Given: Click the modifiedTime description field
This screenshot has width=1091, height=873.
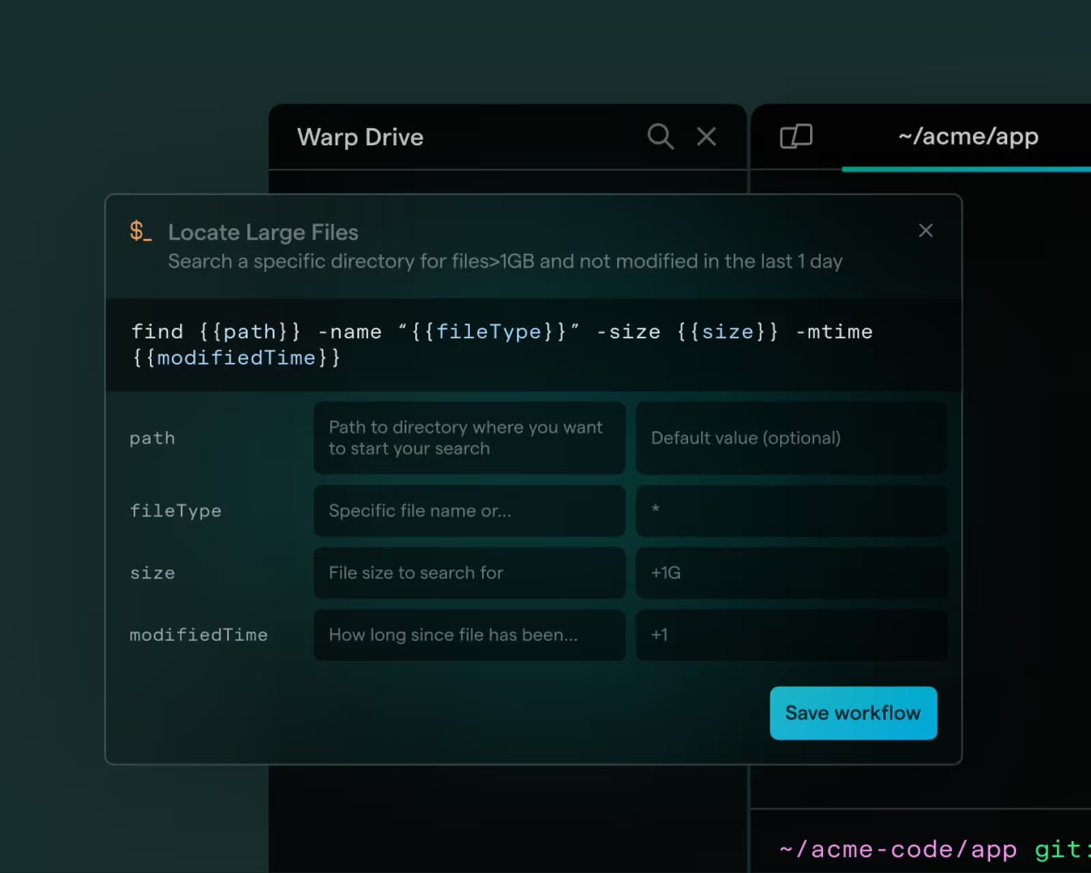Looking at the screenshot, I should pos(468,635).
